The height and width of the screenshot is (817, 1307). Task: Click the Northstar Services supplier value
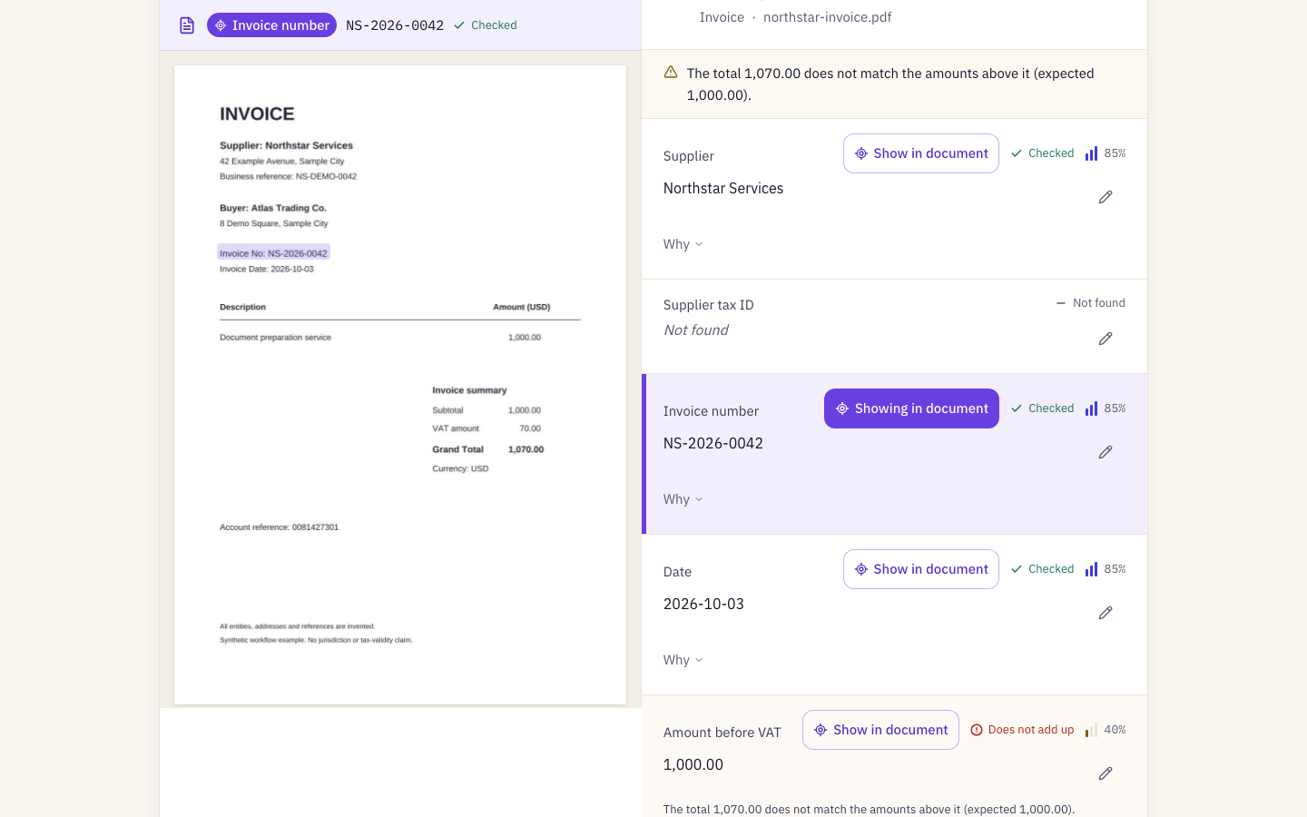(723, 188)
